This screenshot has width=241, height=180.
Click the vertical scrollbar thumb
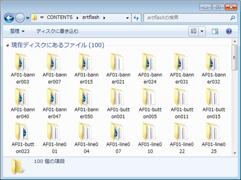[x=234, y=57]
